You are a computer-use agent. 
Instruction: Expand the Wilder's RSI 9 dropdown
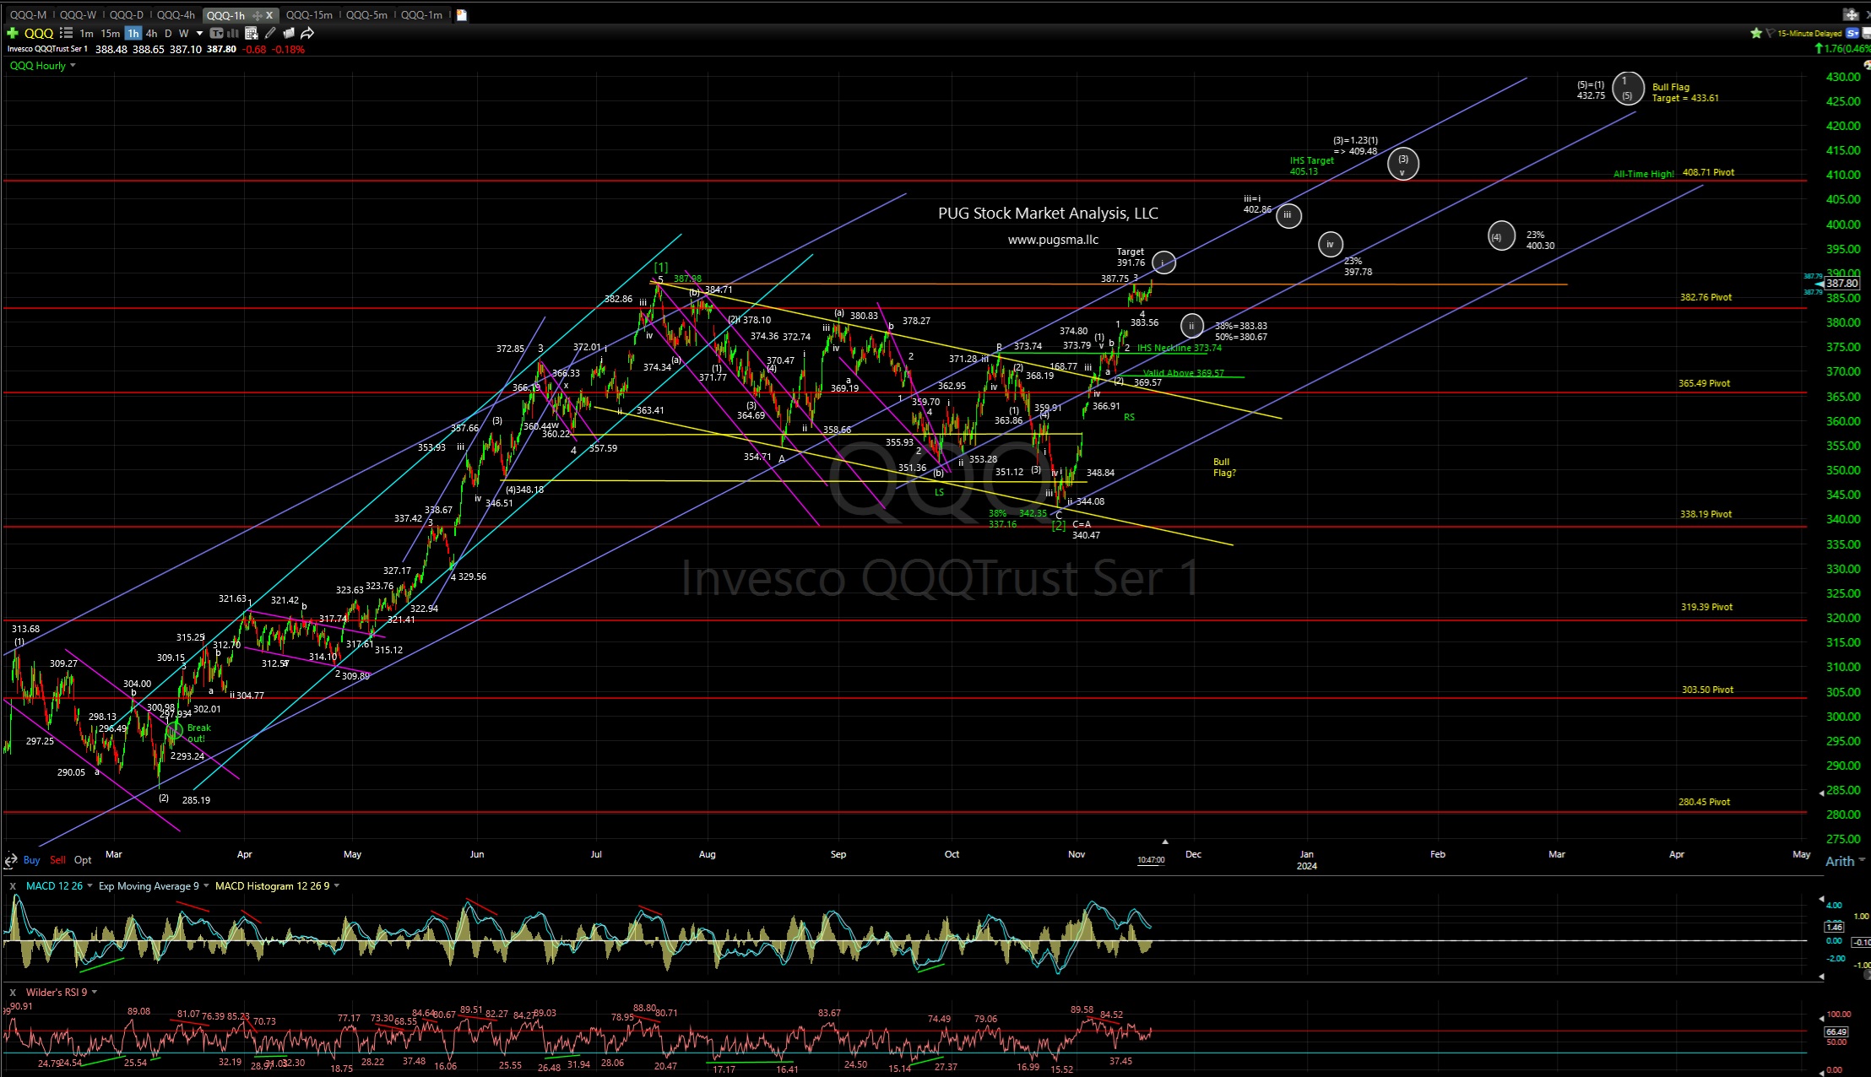point(94,993)
